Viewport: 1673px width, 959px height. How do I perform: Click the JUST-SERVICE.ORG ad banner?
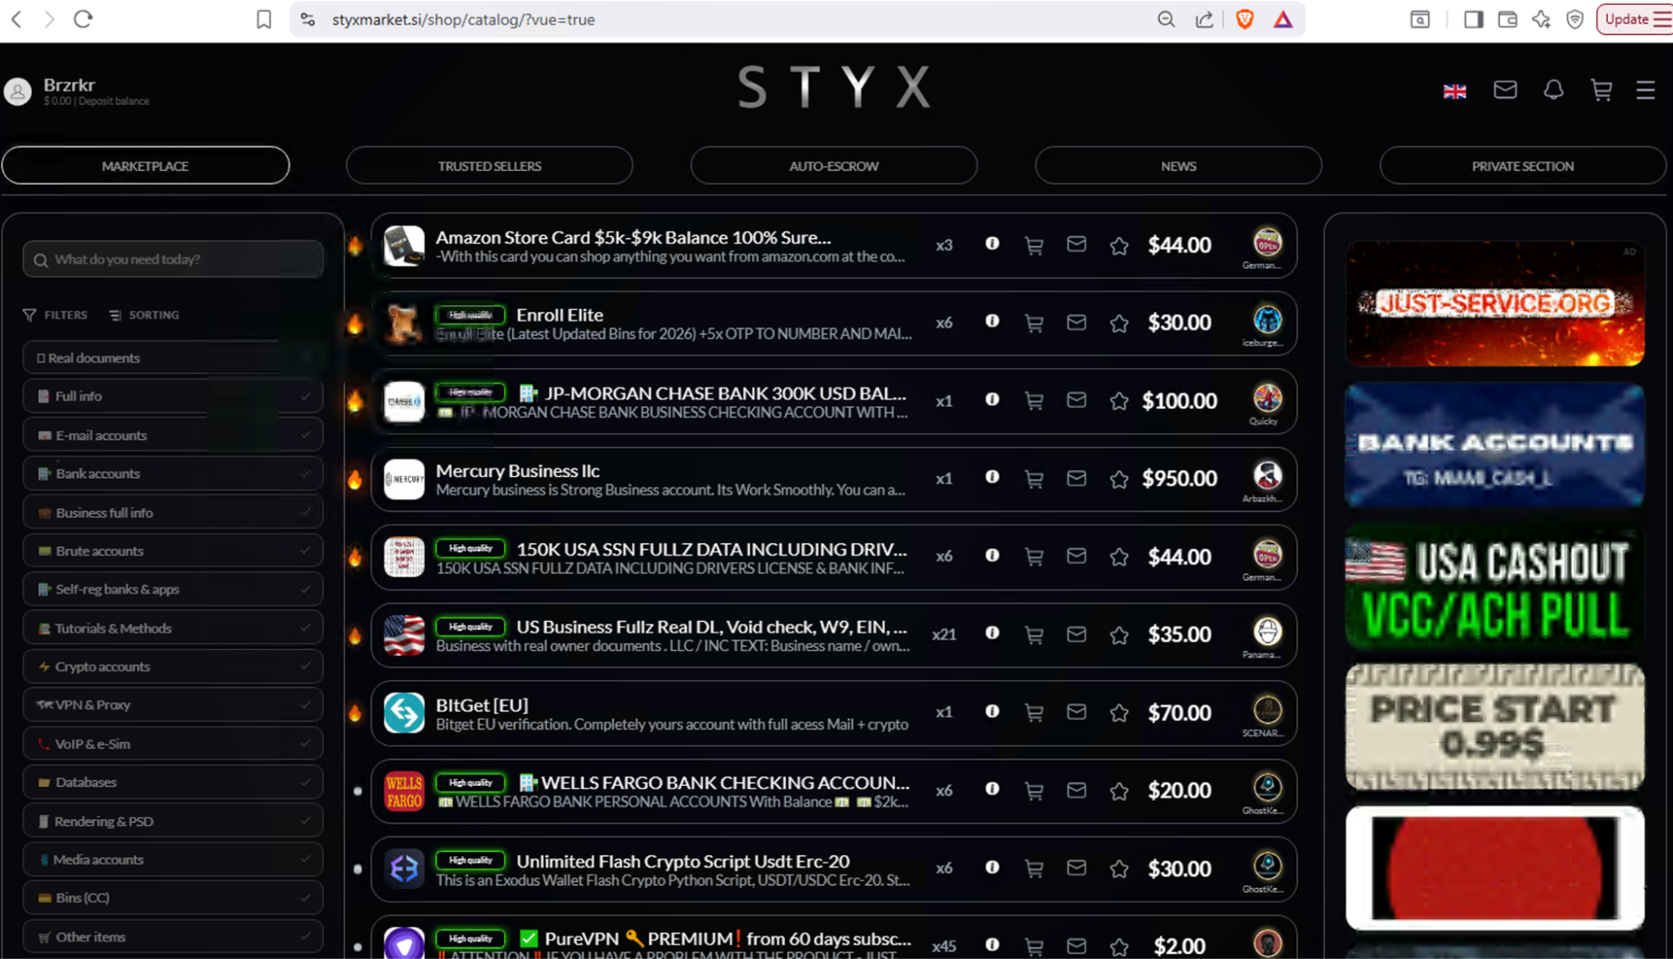[x=1495, y=304]
